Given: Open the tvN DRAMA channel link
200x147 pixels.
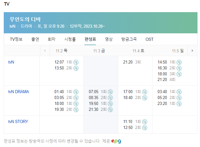Looking at the screenshot, I should (19, 92).
